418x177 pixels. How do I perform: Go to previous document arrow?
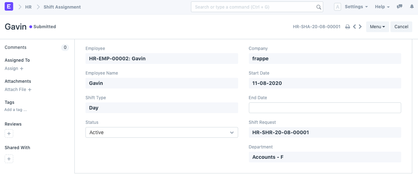pos(354,27)
